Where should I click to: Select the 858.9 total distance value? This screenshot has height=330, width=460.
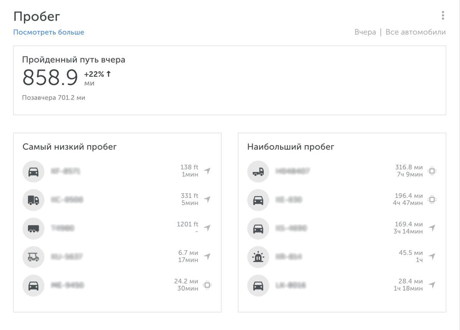pyautogui.click(x=50, y=77)
